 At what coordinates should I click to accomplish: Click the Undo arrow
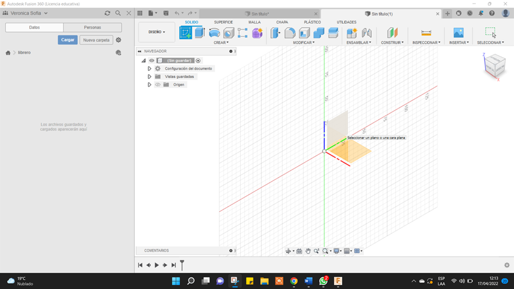(x=177, y=13)
